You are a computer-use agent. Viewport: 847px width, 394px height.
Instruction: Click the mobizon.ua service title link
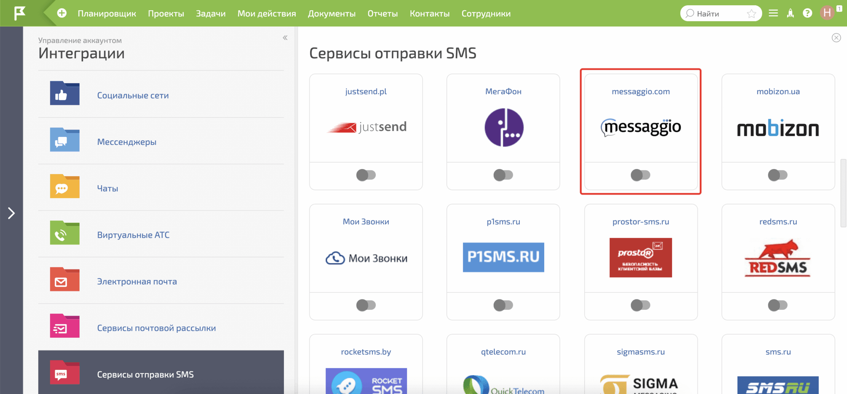778,91
